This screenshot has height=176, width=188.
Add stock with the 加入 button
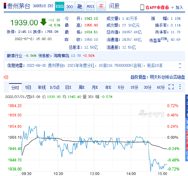(177, 8)
